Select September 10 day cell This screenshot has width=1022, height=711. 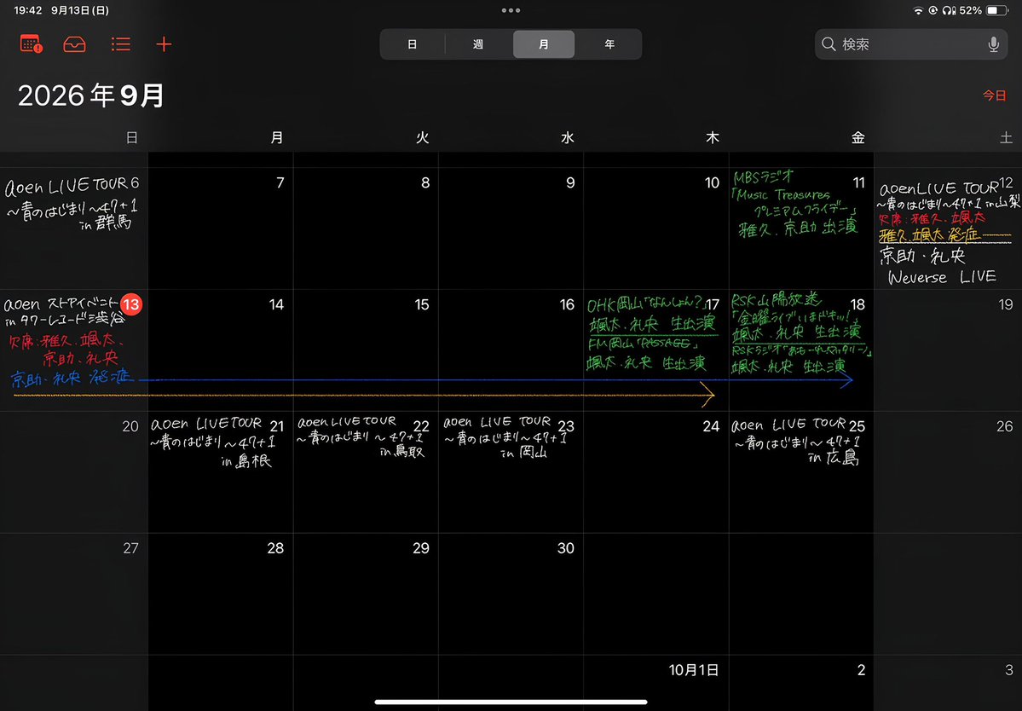[656, 228]
